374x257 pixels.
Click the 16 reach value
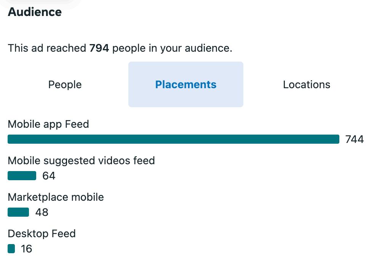point(27,249)
